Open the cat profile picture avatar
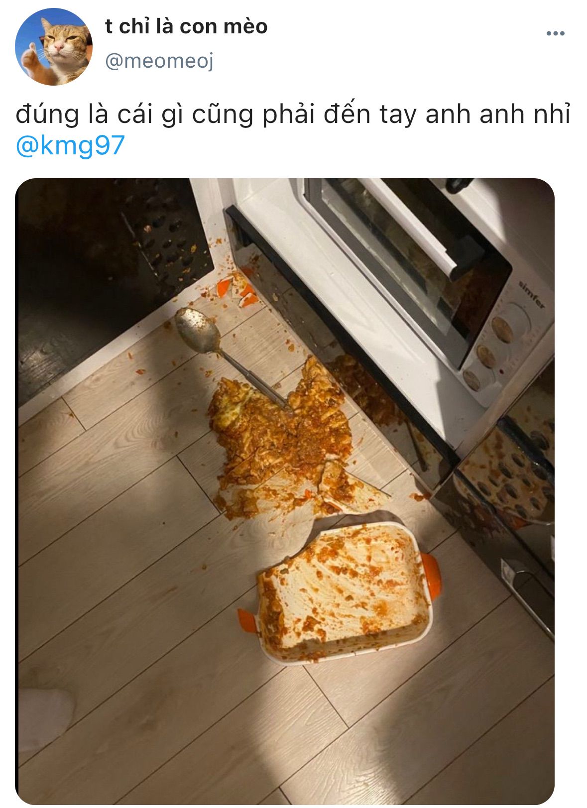Screen dimensions: 587x808 (x=54, y=47)
